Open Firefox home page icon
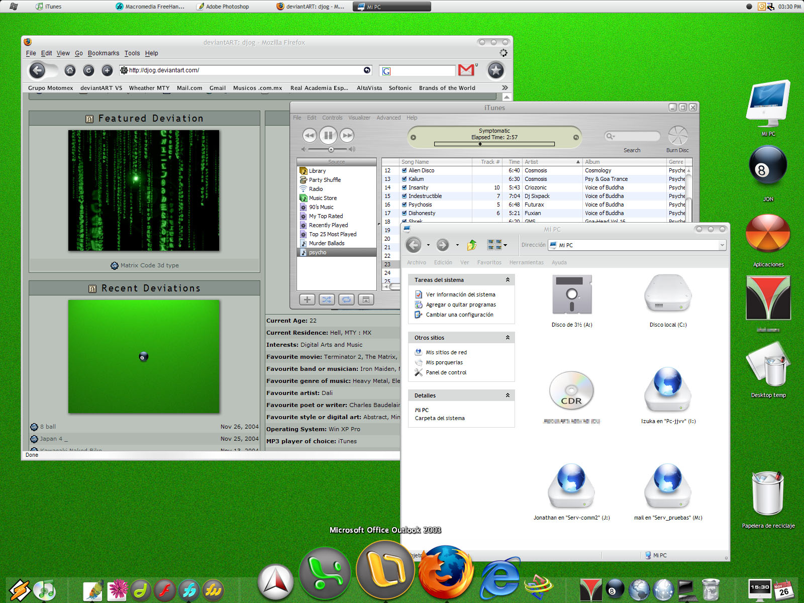This screenshot has width=804, height=603. (x=70, y=70)
